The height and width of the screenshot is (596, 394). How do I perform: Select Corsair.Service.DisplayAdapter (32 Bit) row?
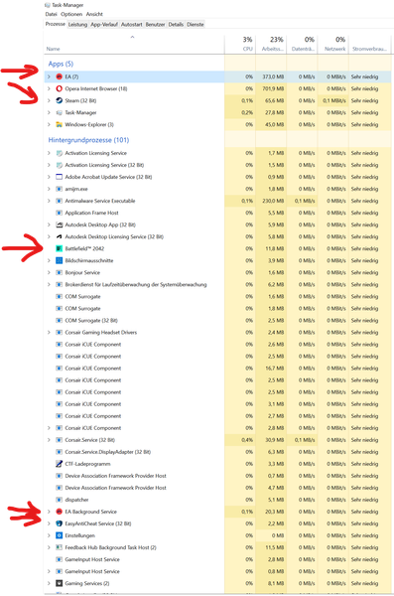pyautogui.click(x=217, y=452)
